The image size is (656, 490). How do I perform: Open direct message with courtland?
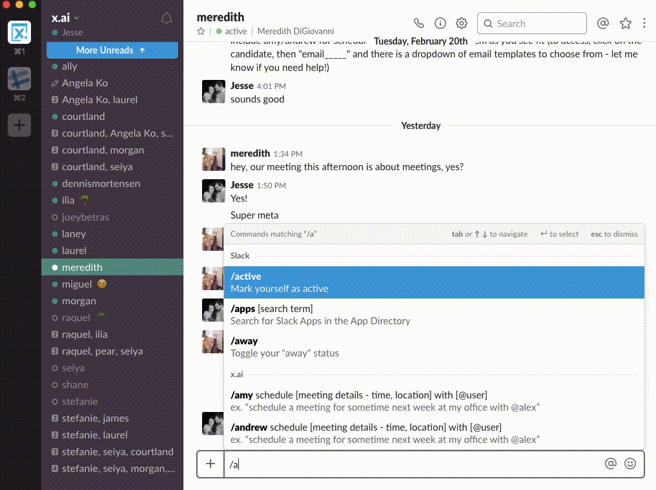click(x=112, y=117)
